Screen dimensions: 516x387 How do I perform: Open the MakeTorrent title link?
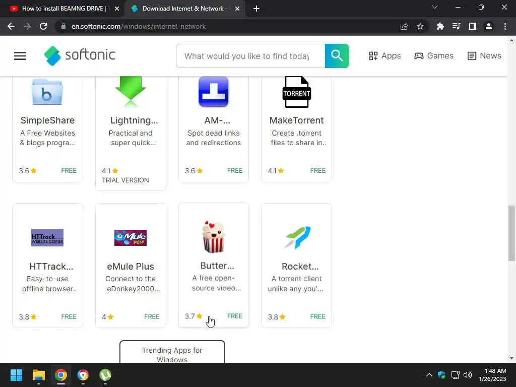tap(296, 120)
